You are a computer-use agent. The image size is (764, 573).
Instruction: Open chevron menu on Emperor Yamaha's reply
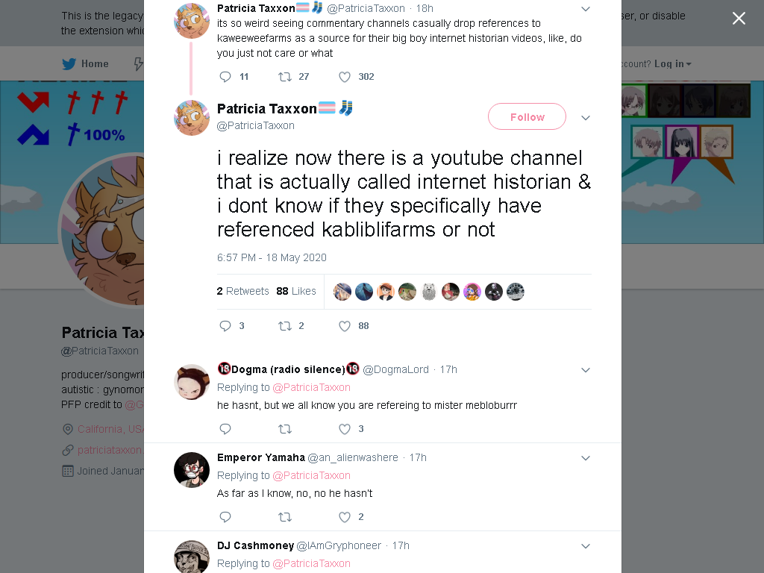tap(586, 458)
